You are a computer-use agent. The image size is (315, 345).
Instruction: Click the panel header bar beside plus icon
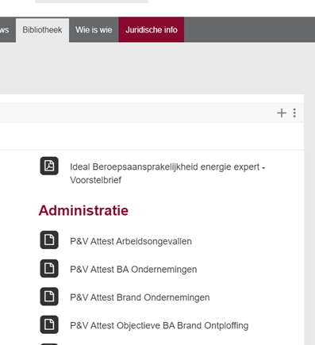click(x=137, y=113)
